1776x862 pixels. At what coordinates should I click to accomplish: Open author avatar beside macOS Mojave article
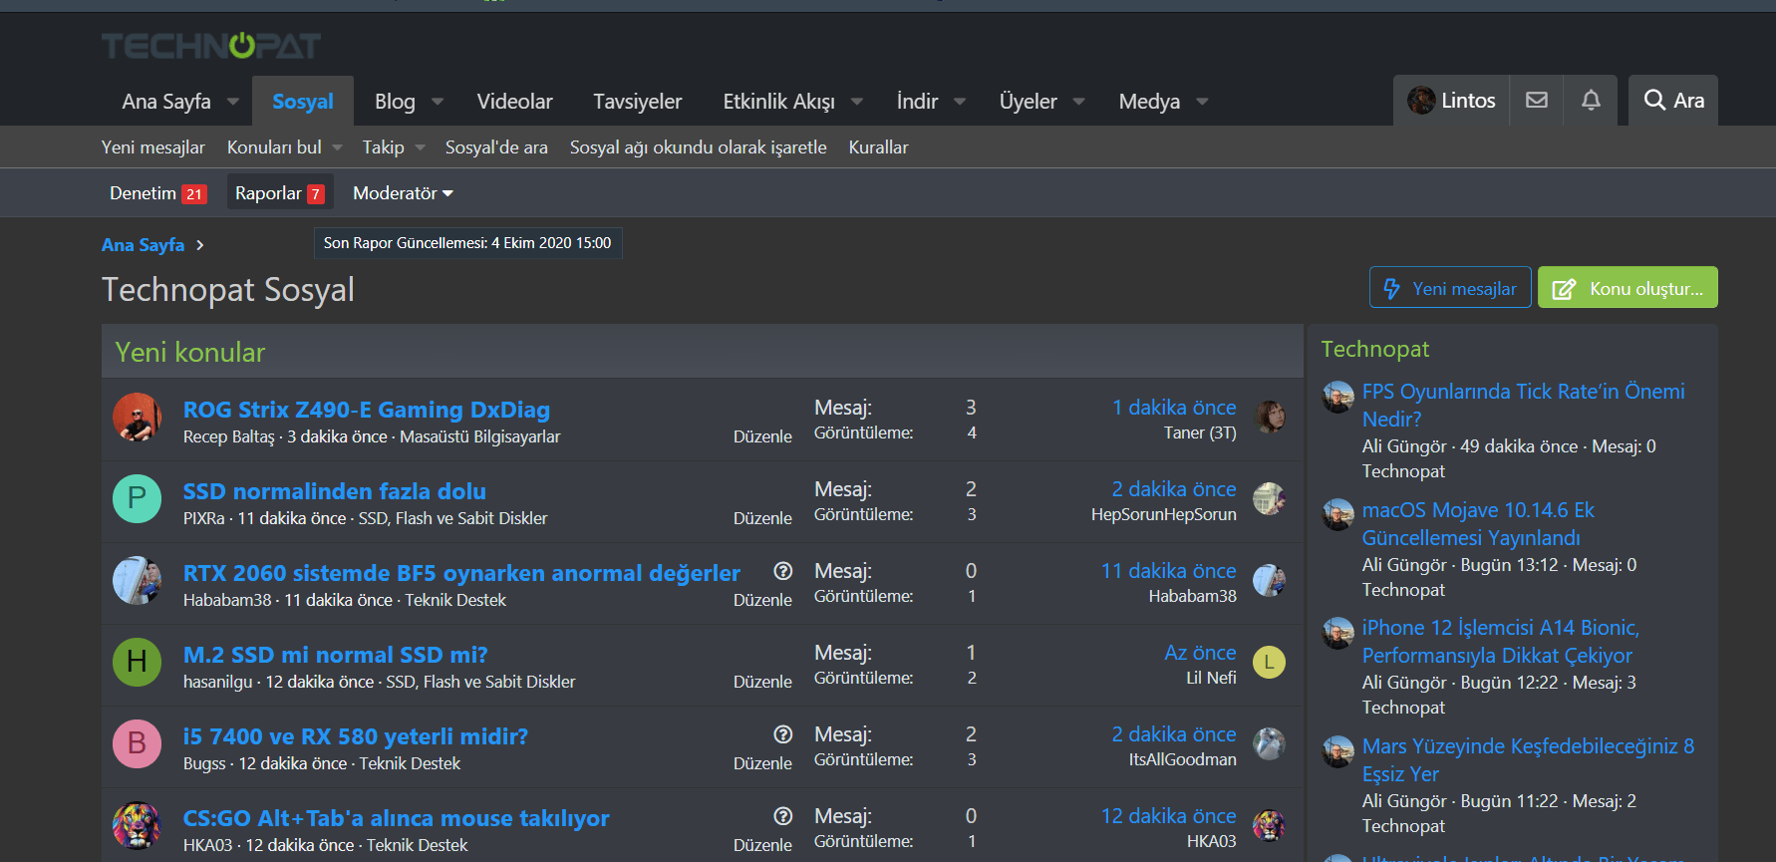click(1337, 515)
